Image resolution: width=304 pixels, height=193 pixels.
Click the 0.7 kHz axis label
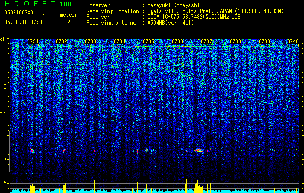coord(3,159)
